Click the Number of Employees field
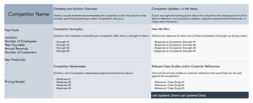The width and height of the screenshot is (253, 103). tap(21, 41)
